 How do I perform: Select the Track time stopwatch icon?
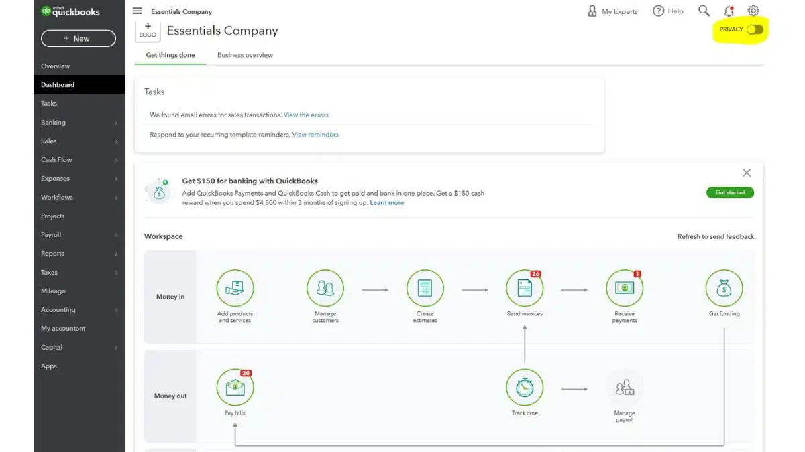tap(525, 388)
